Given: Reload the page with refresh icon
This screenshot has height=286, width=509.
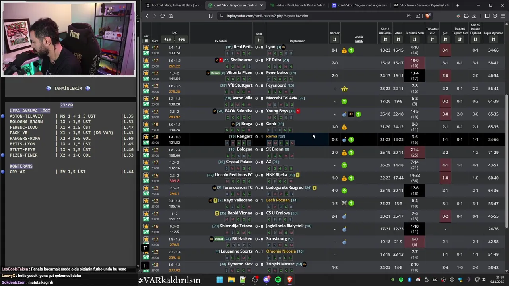Looking at the screenshot, I should (163, 16).
